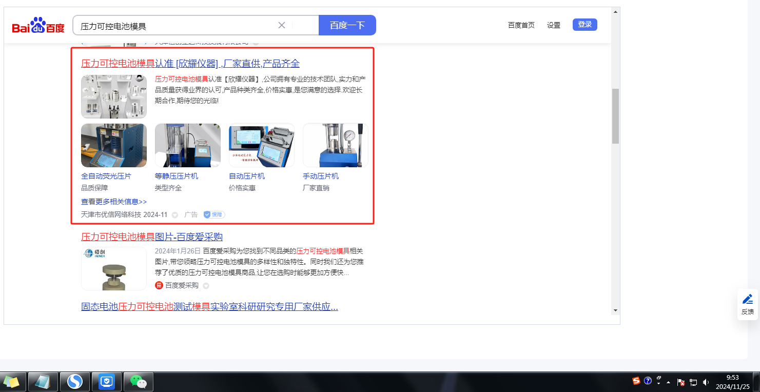Open the 百度首页 link
The height and width of the screenshot is (392, 760).
click(521, 25)
